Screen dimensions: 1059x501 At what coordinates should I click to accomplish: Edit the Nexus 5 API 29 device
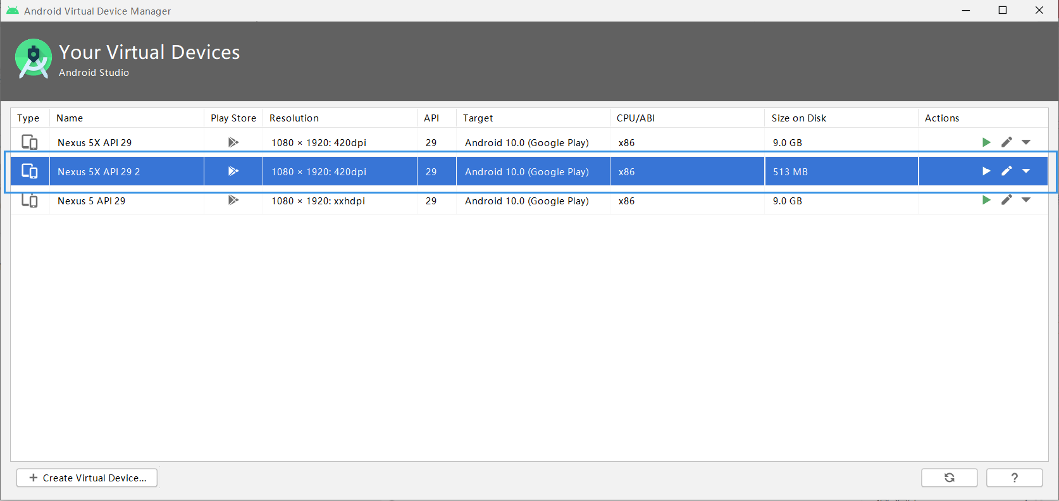point(1006,201)
